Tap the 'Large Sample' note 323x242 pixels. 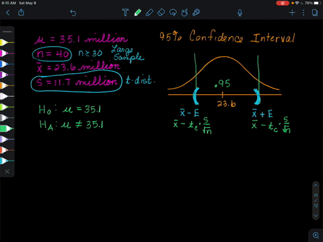tap(128, 54)
